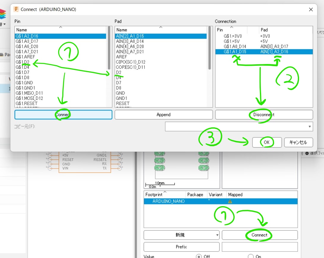Select pad AREF

click(161, 57)
